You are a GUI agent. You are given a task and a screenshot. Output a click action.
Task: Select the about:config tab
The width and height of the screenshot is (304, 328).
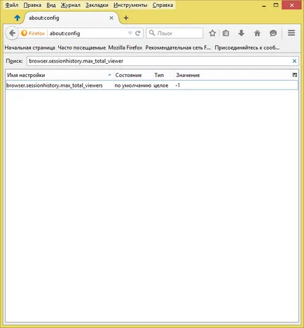pyautogui.click(x=70, y=18)
